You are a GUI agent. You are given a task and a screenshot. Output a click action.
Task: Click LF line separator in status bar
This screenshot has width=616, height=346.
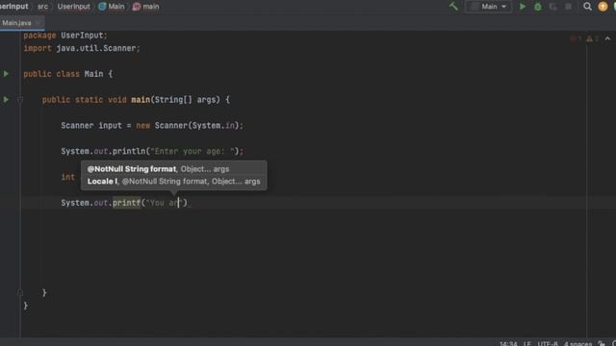(527, 343)
